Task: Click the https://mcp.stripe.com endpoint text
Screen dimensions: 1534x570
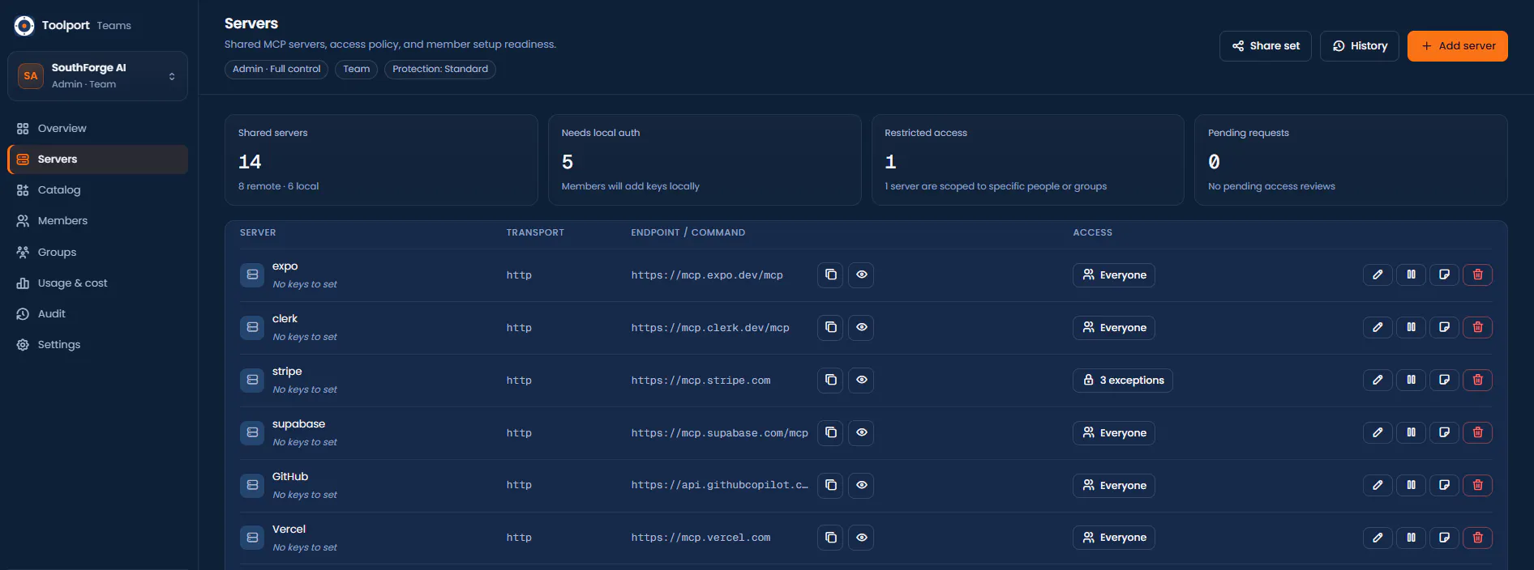Action: tap(701, 381)
